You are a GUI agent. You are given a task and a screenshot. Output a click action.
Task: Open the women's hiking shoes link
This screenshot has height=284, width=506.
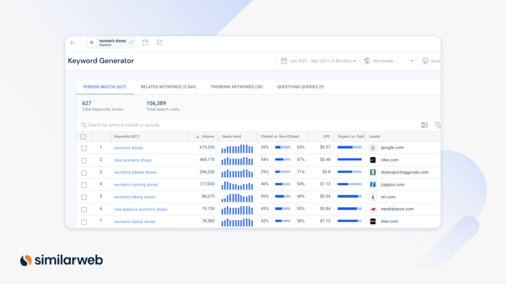click(134, 197)
